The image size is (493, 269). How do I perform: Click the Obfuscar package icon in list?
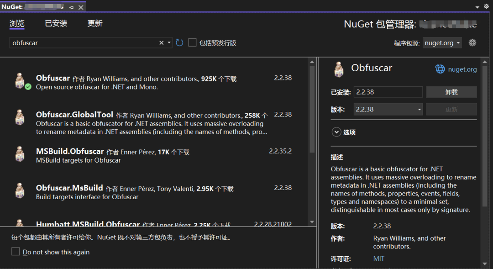pyautogui.click(x=20, y=81)
